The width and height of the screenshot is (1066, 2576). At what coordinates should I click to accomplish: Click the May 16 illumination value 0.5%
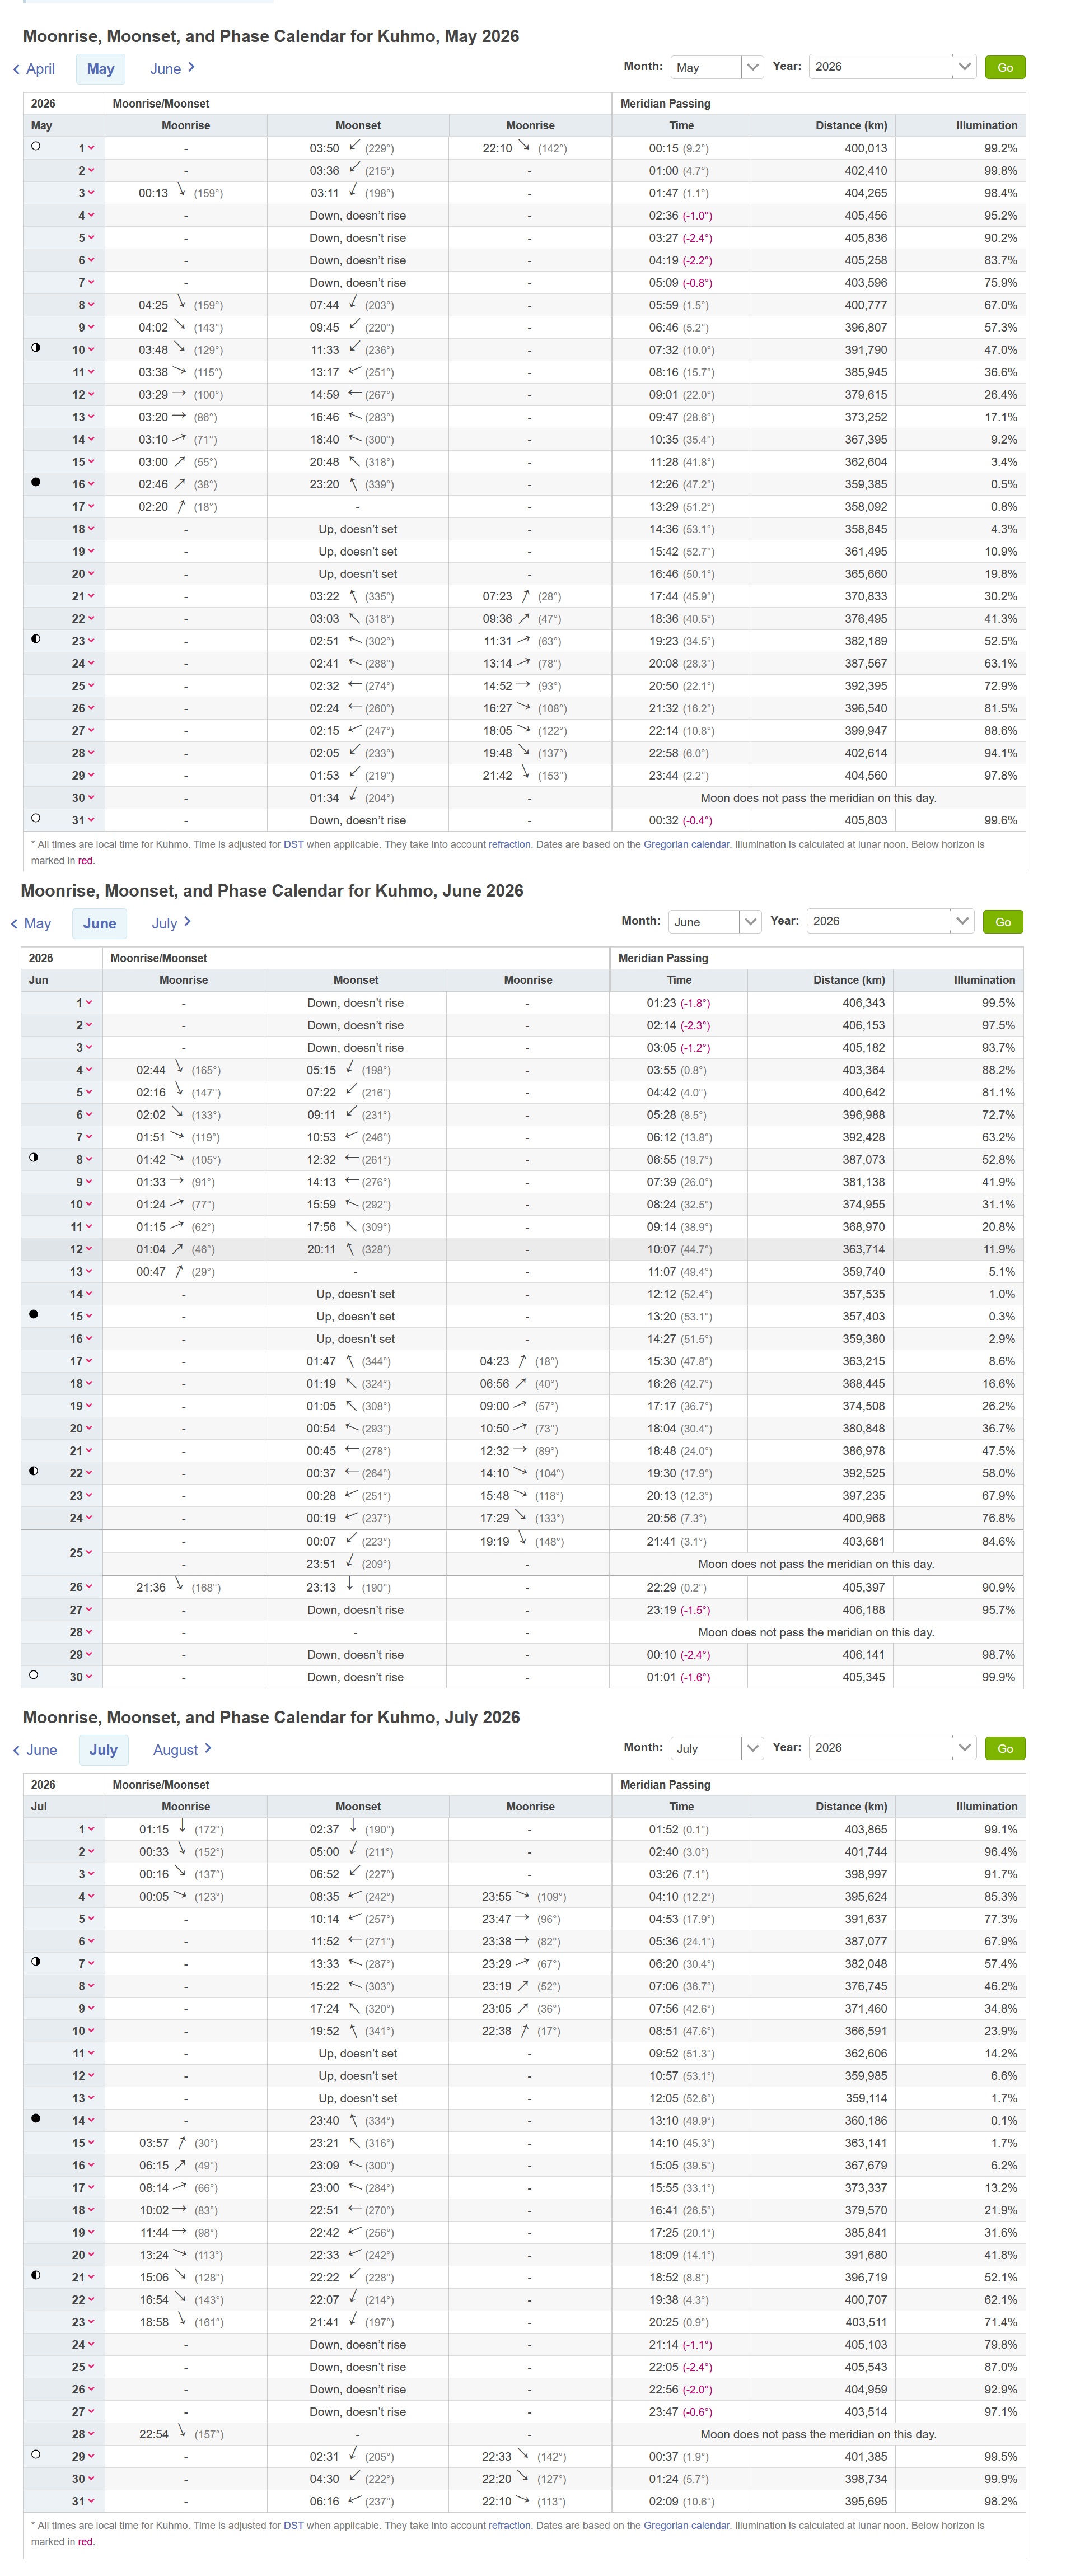pos(1004,484)
